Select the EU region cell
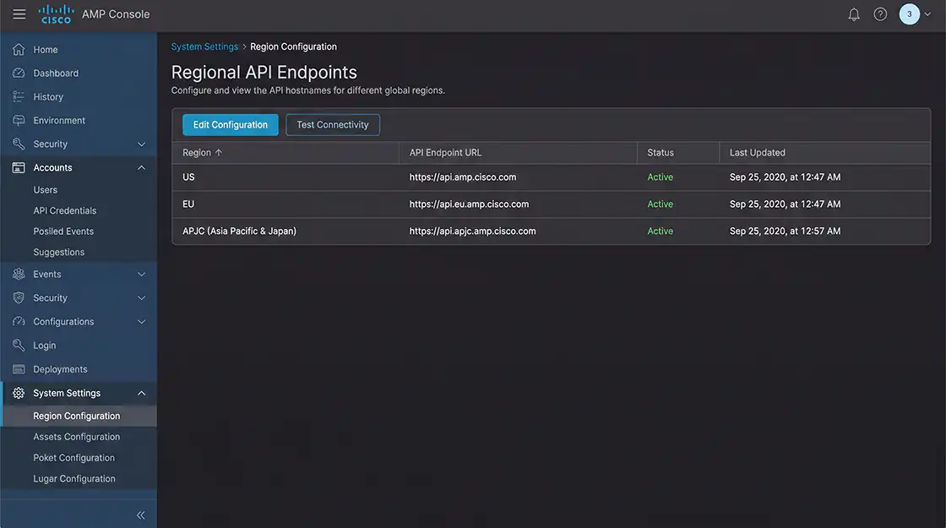The height and width of the screenshot is (528, 946). (188, 204)
